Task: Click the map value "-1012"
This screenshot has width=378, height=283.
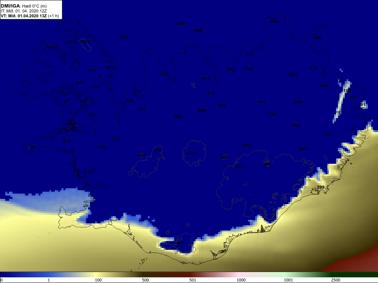Action: point(71,42)
